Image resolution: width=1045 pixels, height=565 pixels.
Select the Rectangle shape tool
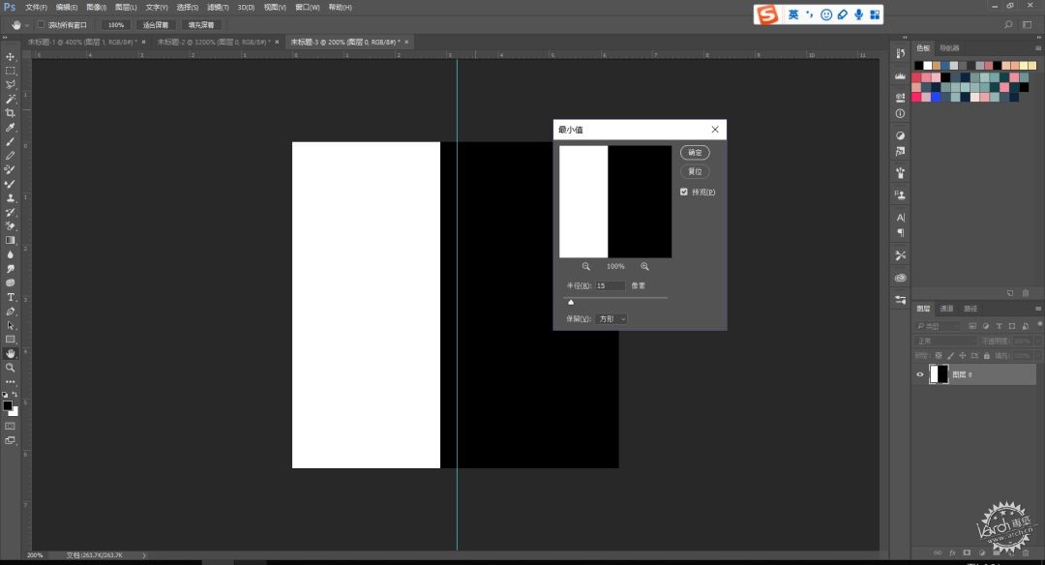pyautogui.click(x=10, y=340)
